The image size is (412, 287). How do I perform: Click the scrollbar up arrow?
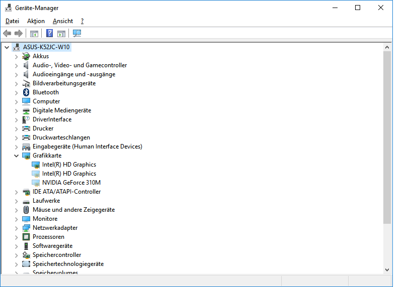(387, 48)
